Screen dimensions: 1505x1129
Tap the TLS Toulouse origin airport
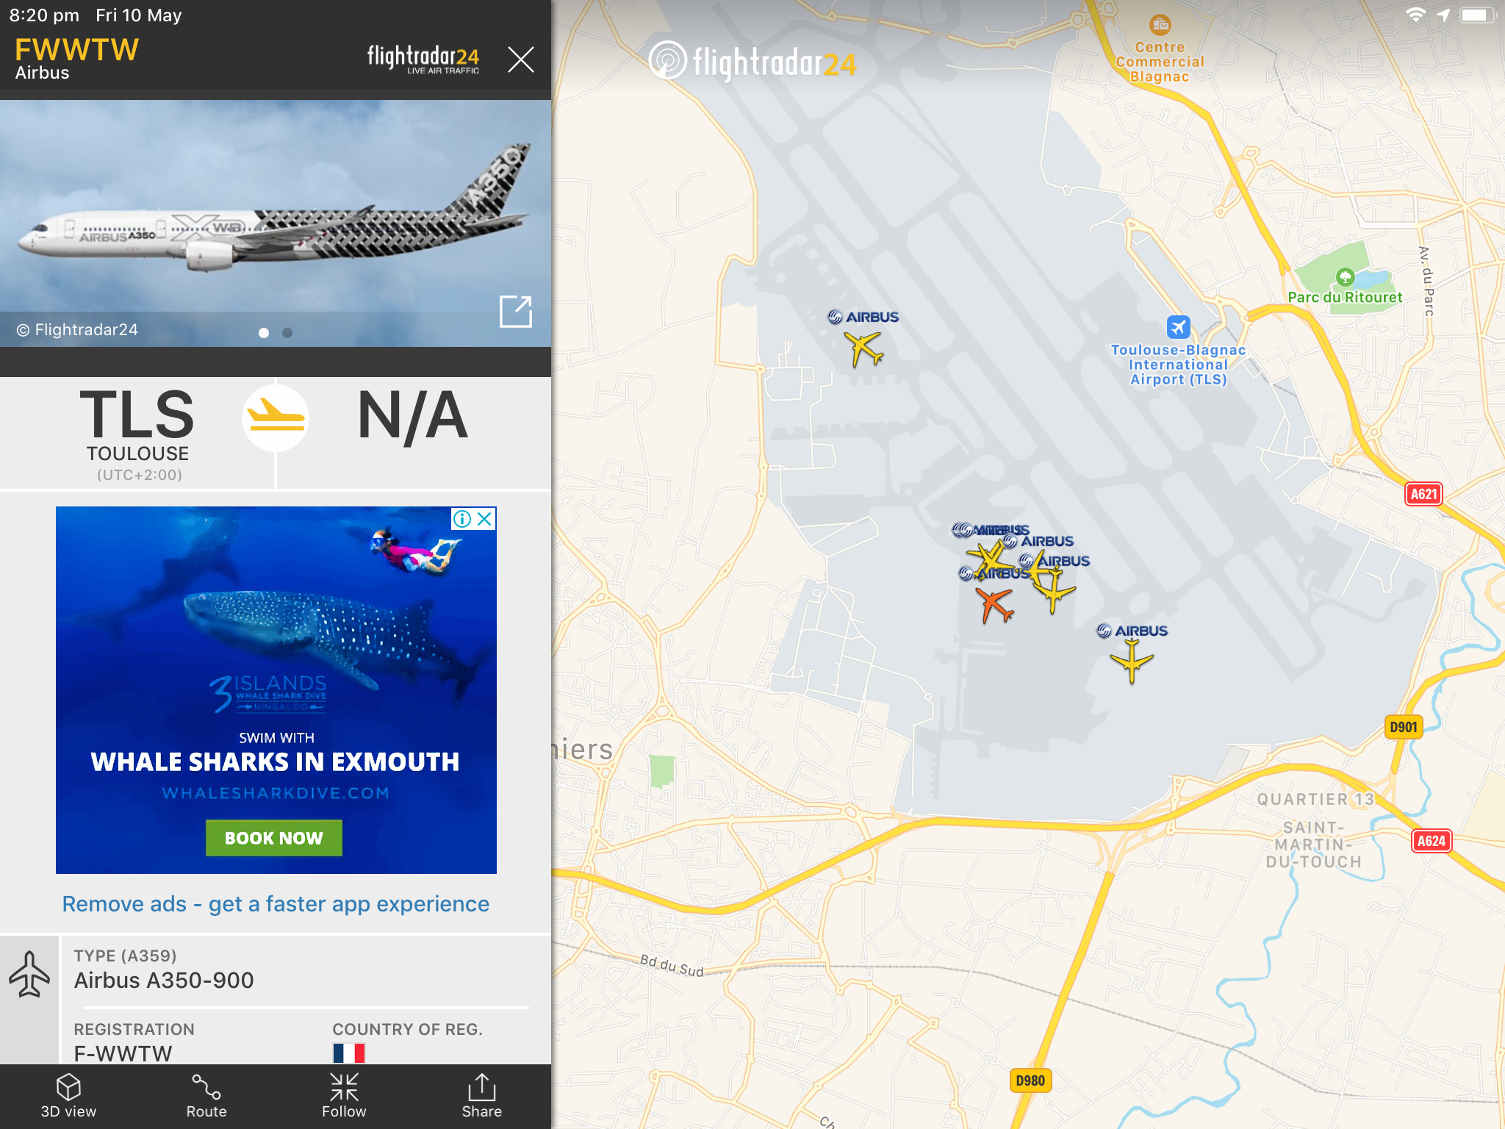click(137, 432)
